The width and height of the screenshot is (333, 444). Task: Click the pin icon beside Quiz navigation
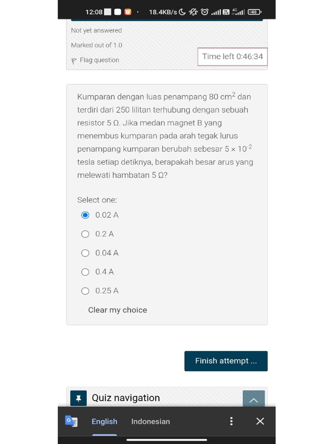coord(78,398)
